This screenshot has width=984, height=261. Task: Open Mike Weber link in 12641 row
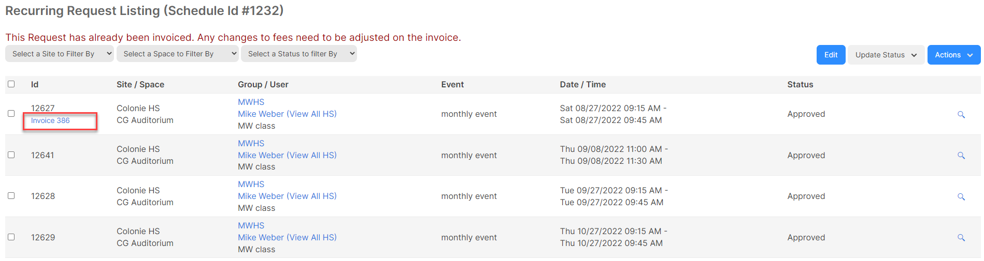[x=261, y=155]
